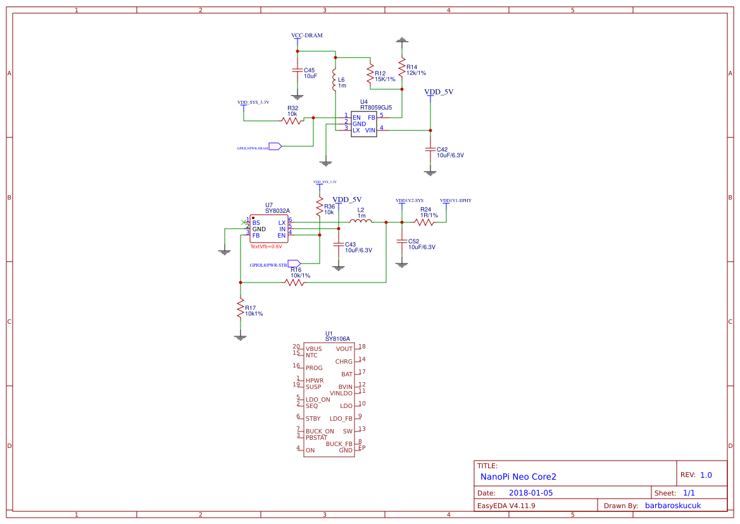740x524 pixels.
Task: Select the GPIOL9/PWR-DRAM port symbol
Action: pyautogui.click(x=275, y=146)
